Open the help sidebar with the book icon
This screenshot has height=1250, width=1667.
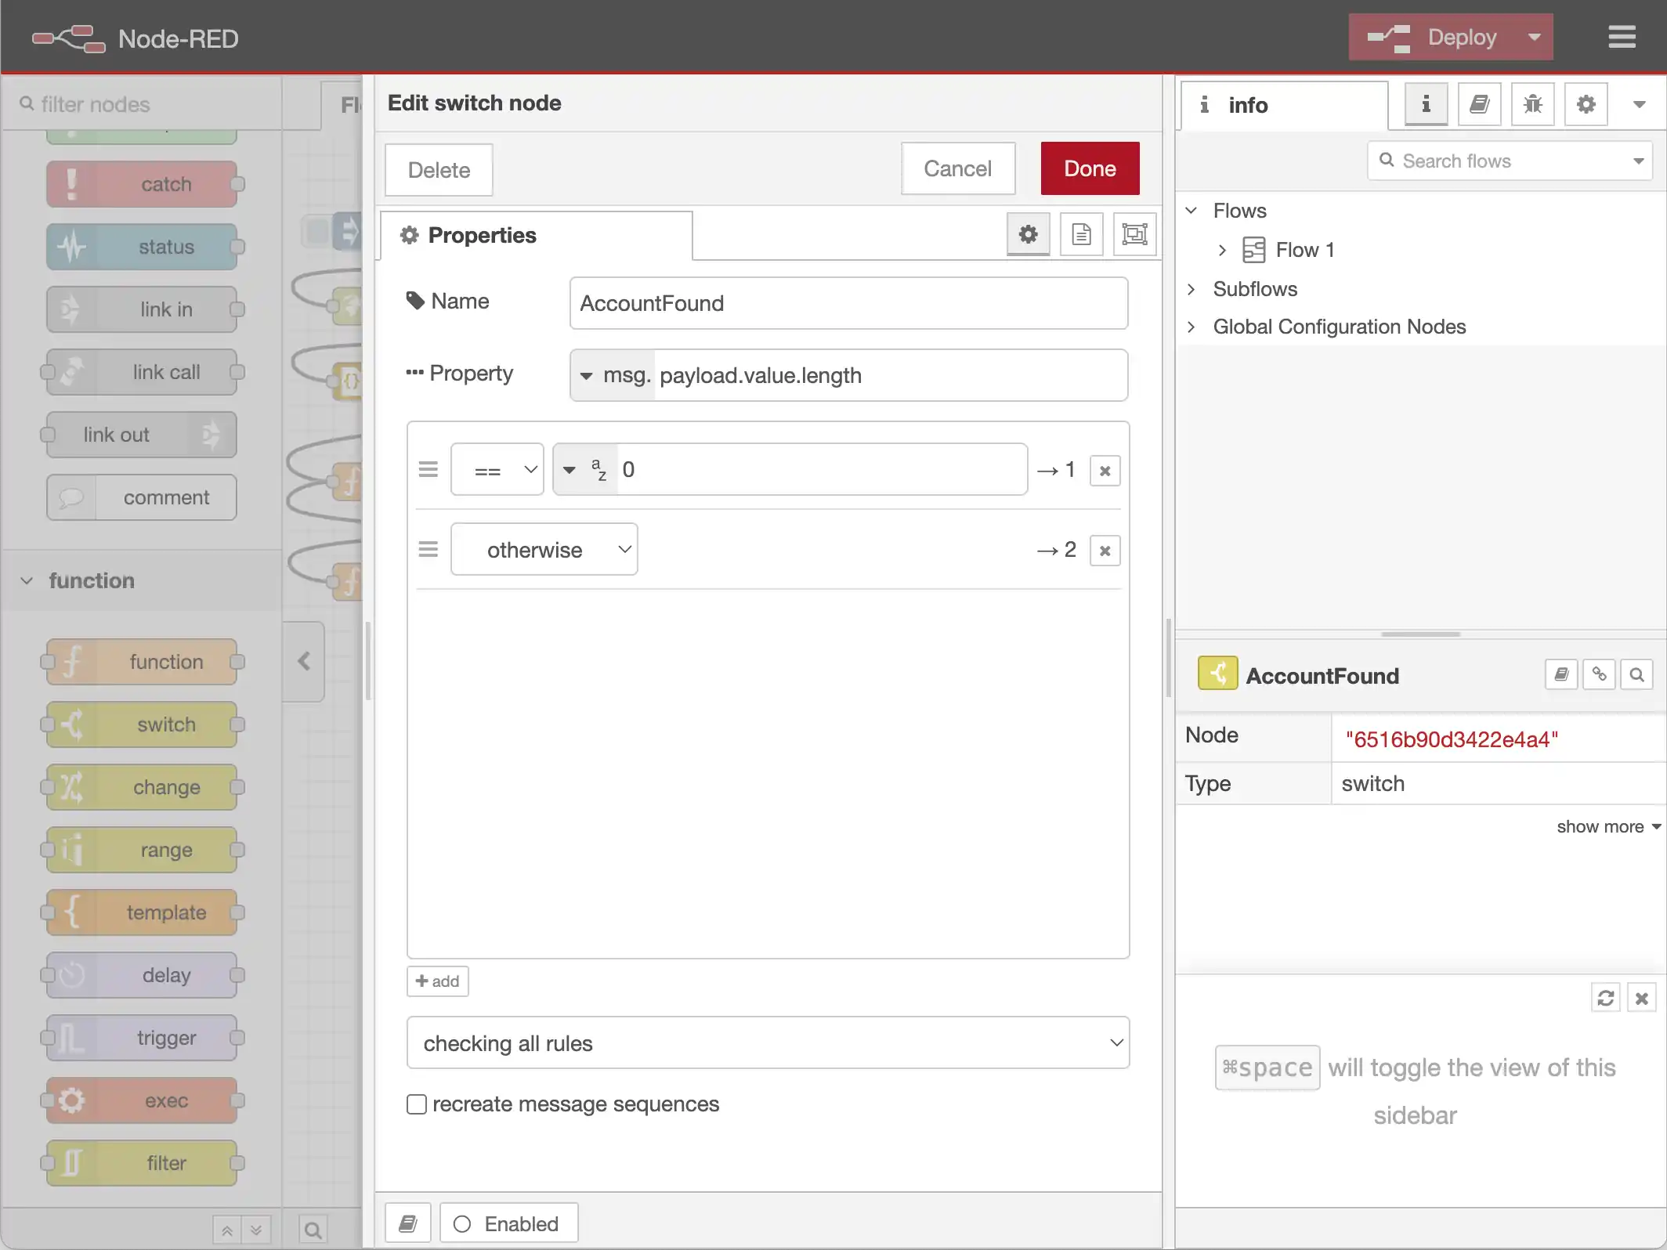click(1479, 104)
